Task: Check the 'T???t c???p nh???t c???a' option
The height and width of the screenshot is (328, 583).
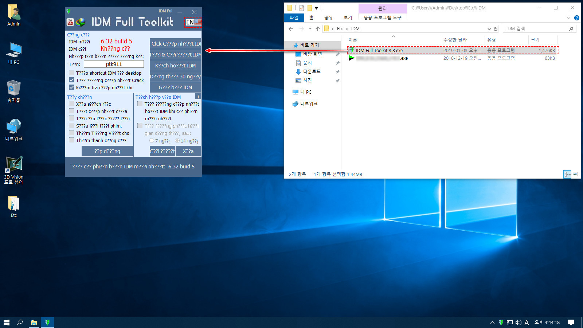Action: pos(71,111)
